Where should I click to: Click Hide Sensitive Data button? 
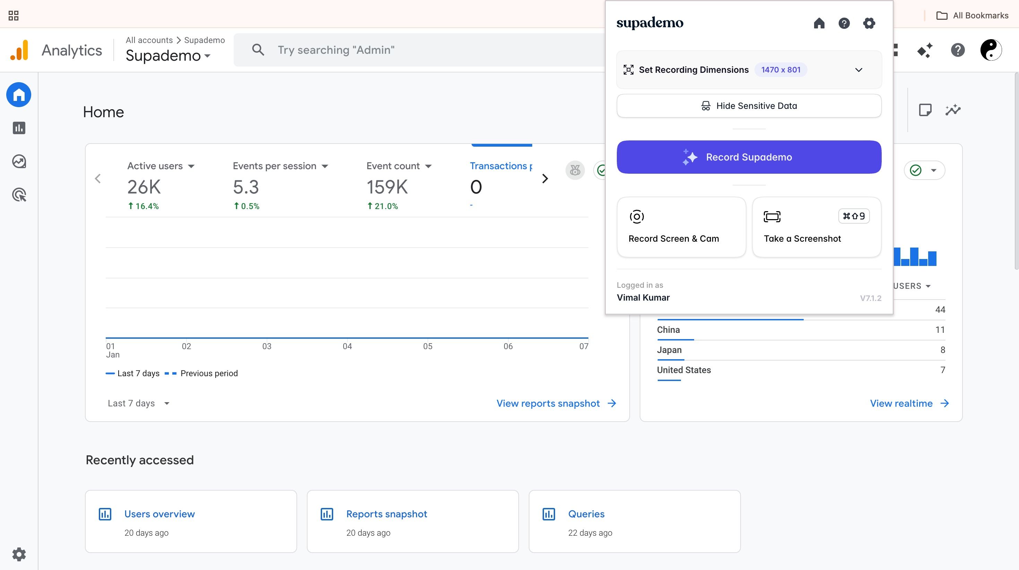749,106
